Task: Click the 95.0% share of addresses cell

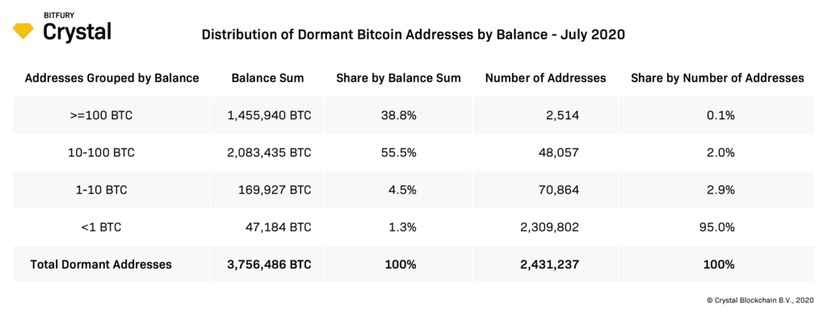Action: click(718, 227)
